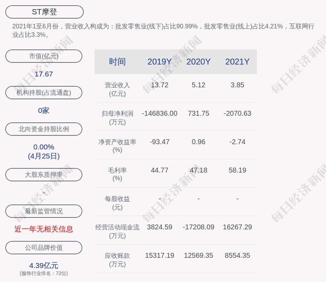Select the 2021 revenue value 3.85
Image resolution: width=326 pixels, height=282 pixels.
click(x=237, y=85)
